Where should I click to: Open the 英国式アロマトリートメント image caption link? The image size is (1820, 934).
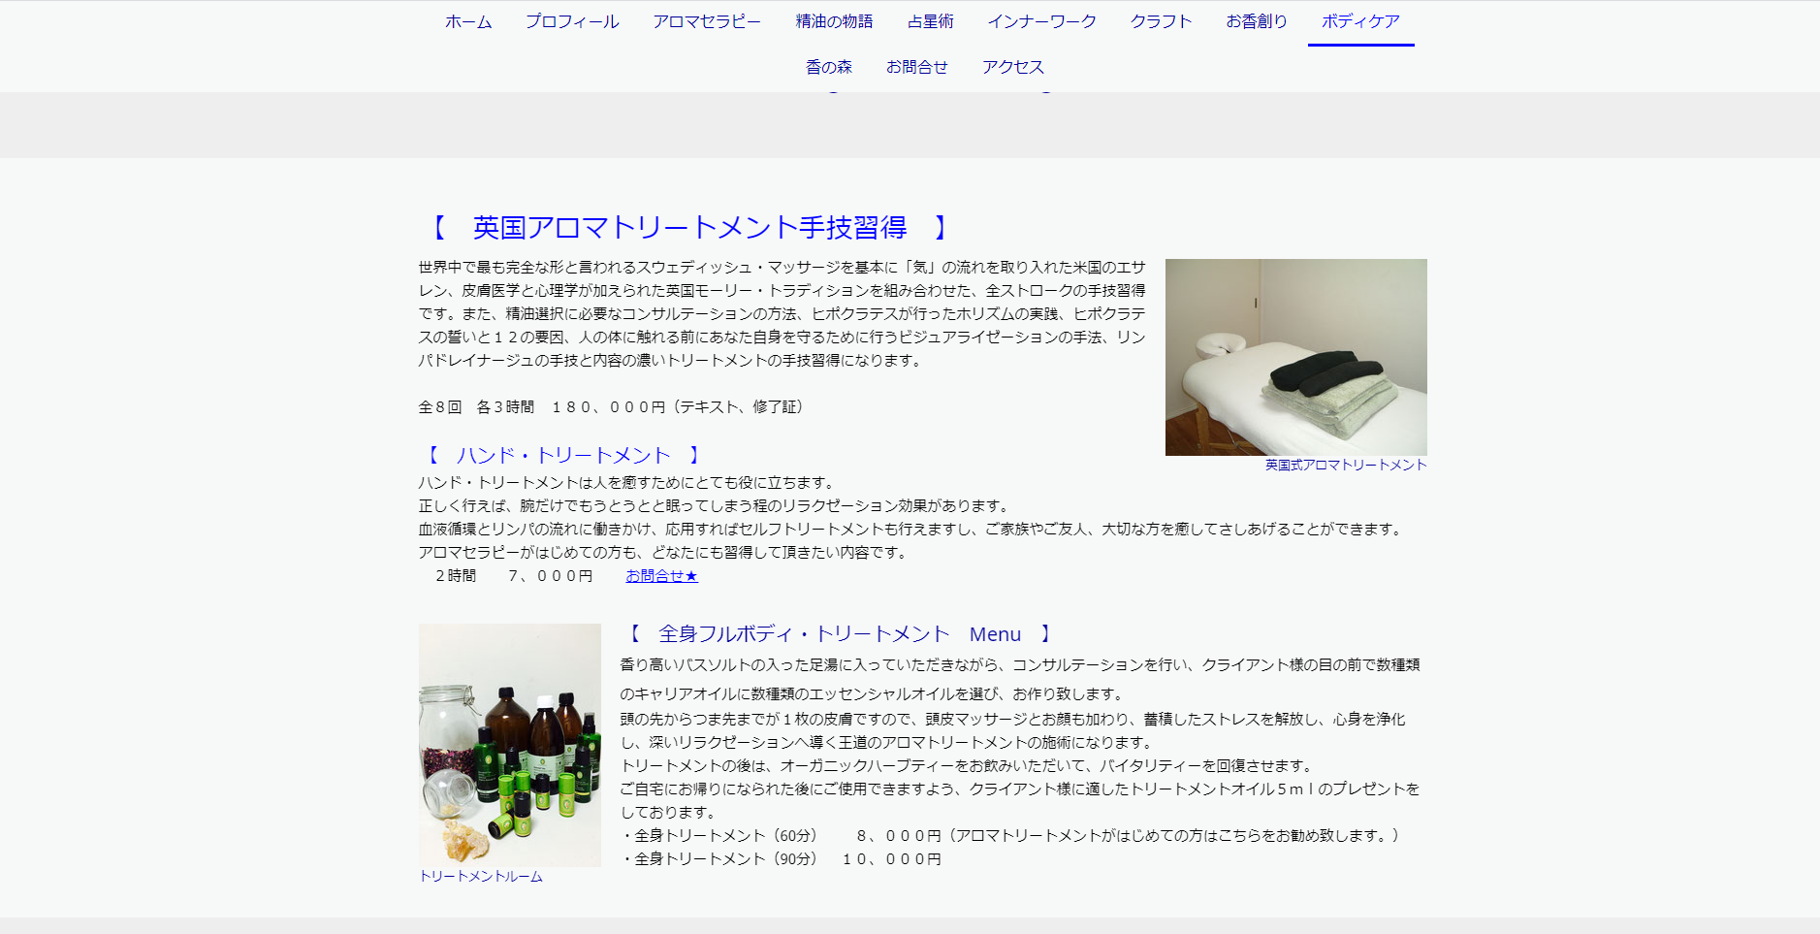(x=1345, y=464)
